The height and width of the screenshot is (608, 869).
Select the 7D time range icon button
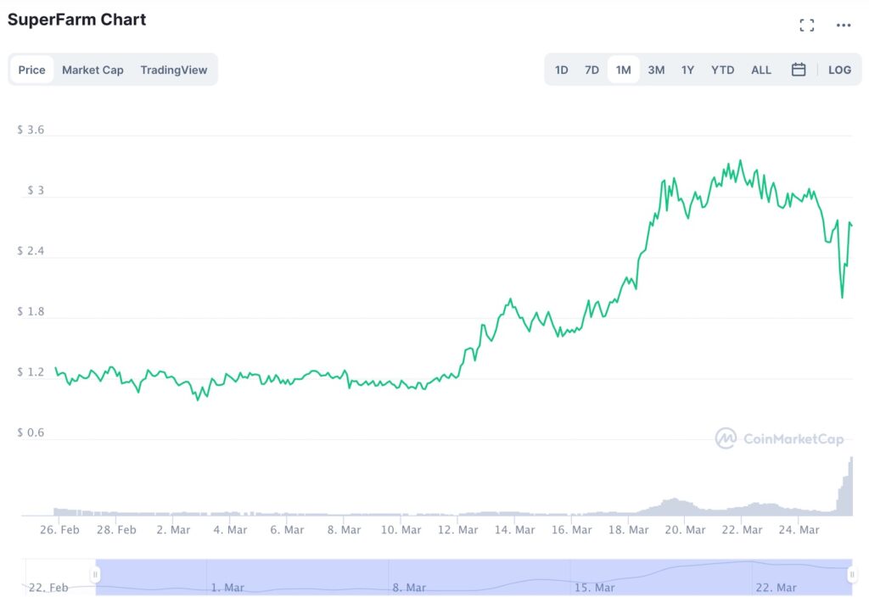pos(591,70)
